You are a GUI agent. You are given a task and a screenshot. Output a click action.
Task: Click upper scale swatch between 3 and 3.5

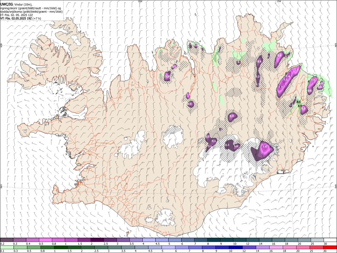pyautogui.click(x=123, y=240)
